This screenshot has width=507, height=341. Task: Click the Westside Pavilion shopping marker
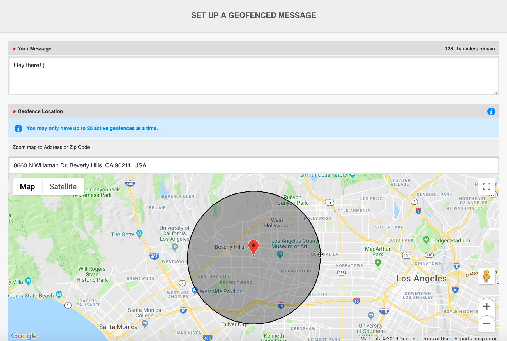[195, 290]
